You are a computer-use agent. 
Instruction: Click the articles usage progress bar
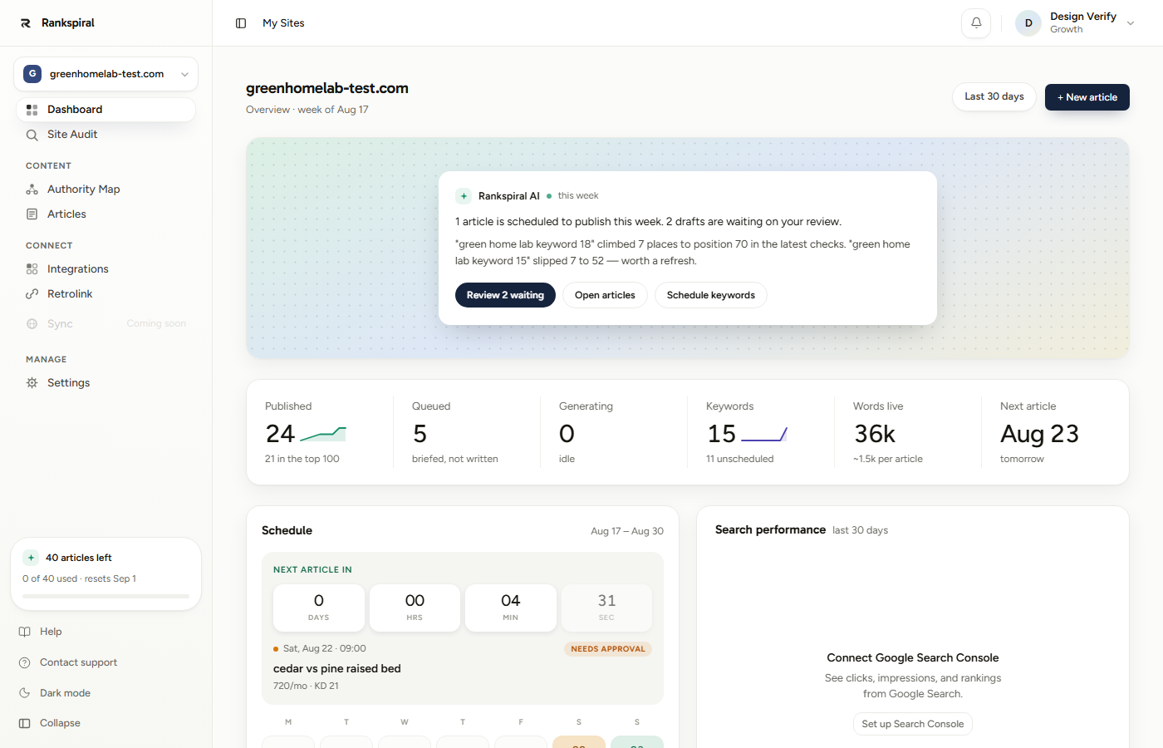(106, 596)
